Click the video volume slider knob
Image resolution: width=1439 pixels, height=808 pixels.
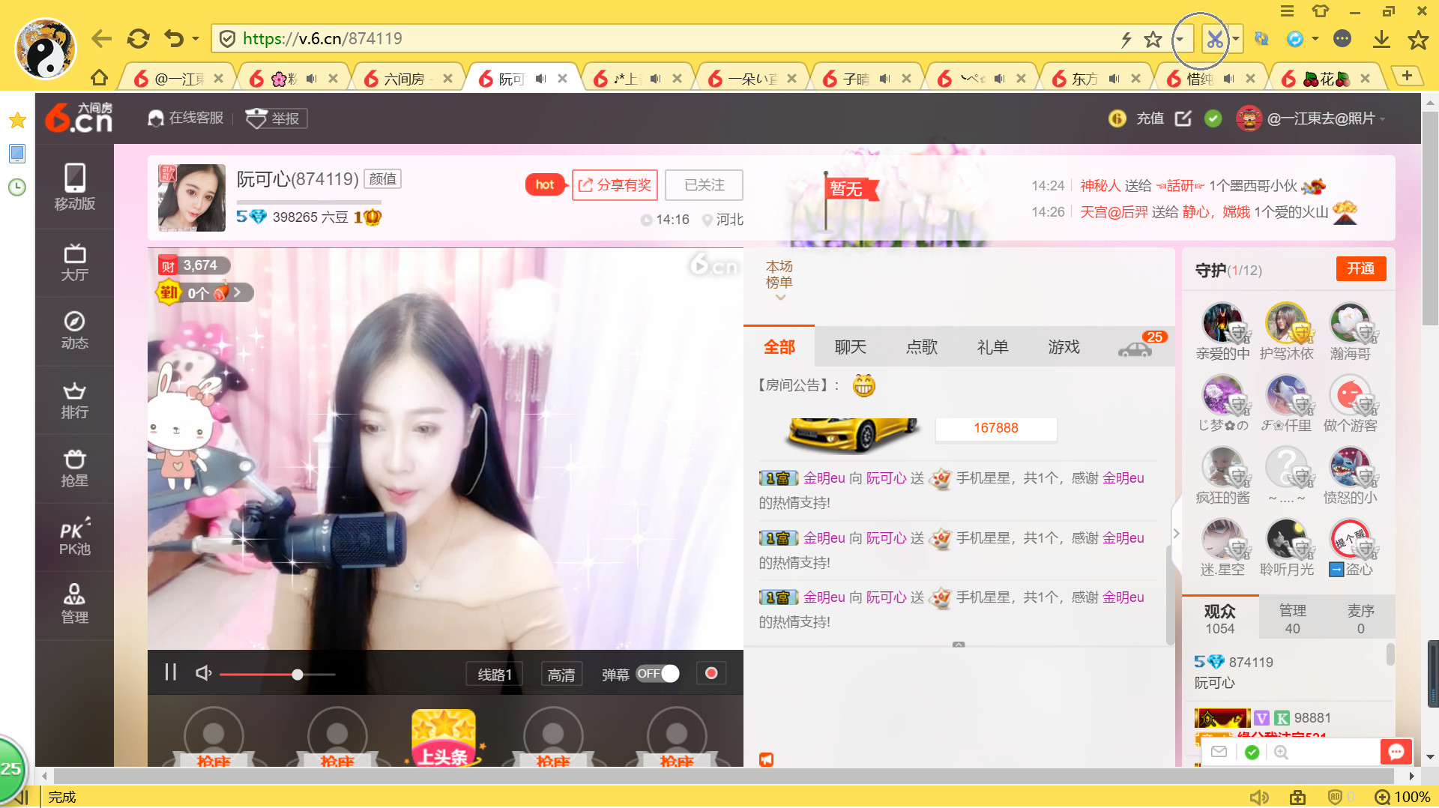click(298, 675)
